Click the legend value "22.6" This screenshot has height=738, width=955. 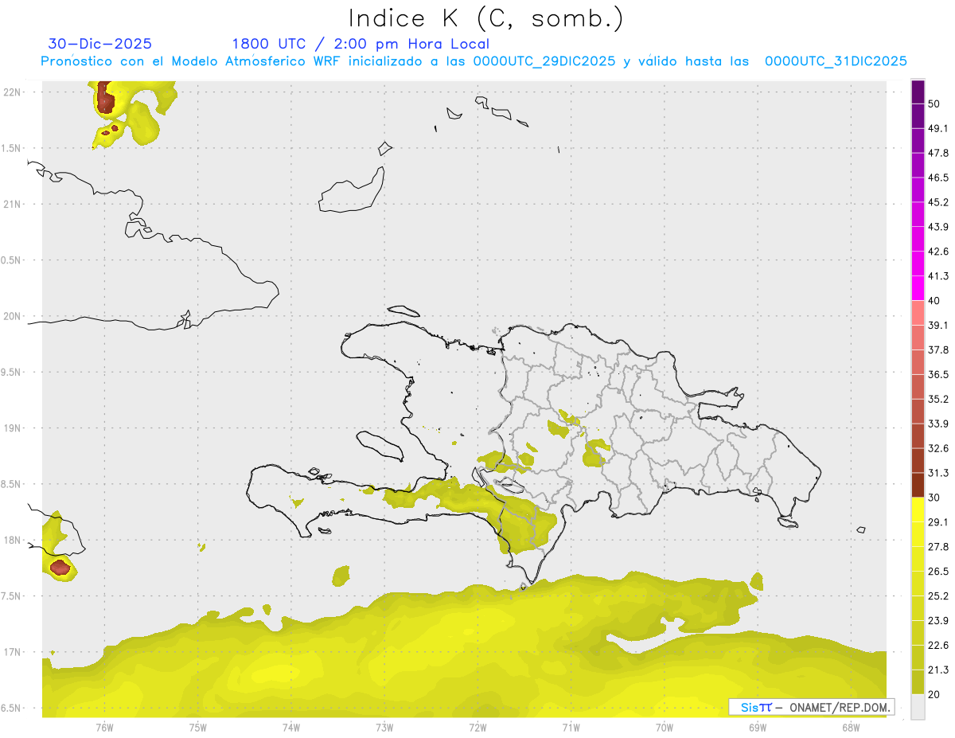(x=938, y=645)
